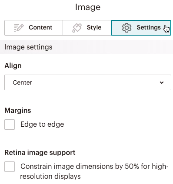Click the 'resolution displays' line of text
Image resolution: width=173 pixels, height=184 pixels.
(x=50, y=177)
